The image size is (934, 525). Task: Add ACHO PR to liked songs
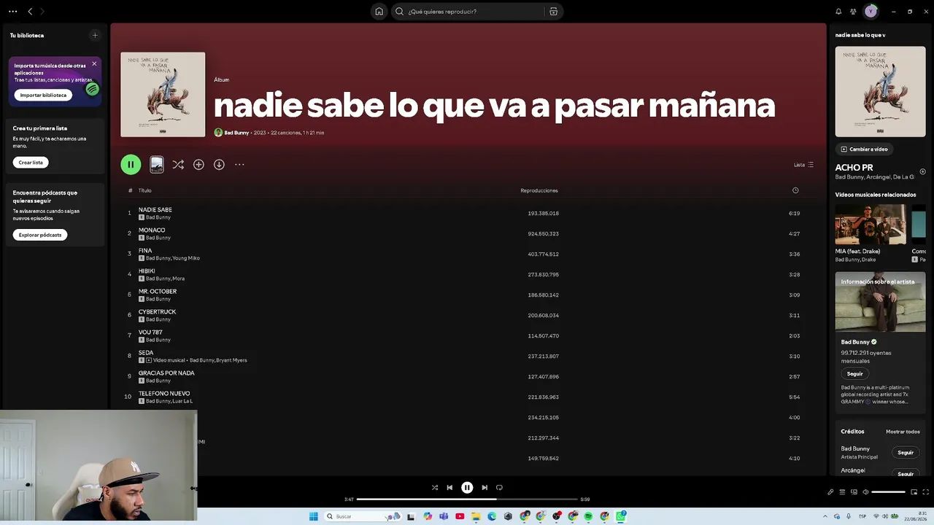pyautogui.click(x=922, y=172)
